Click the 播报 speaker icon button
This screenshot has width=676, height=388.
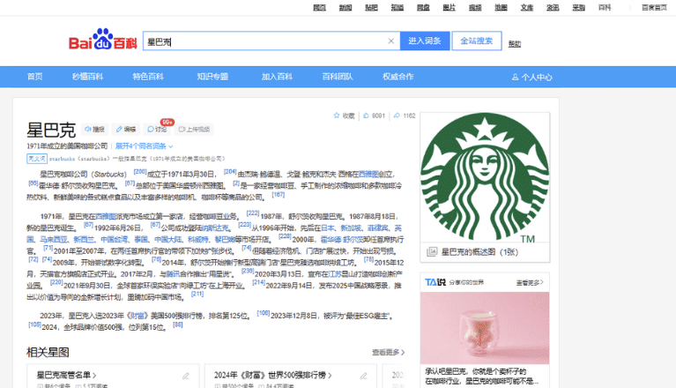(x=94, y=130)
